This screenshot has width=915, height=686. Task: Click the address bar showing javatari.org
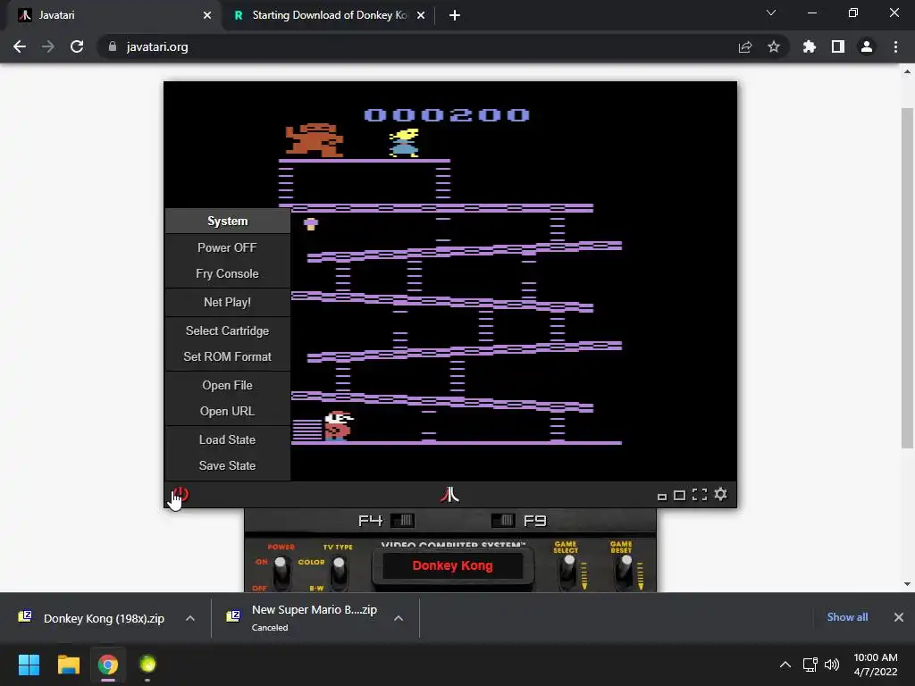pos(443,46)
